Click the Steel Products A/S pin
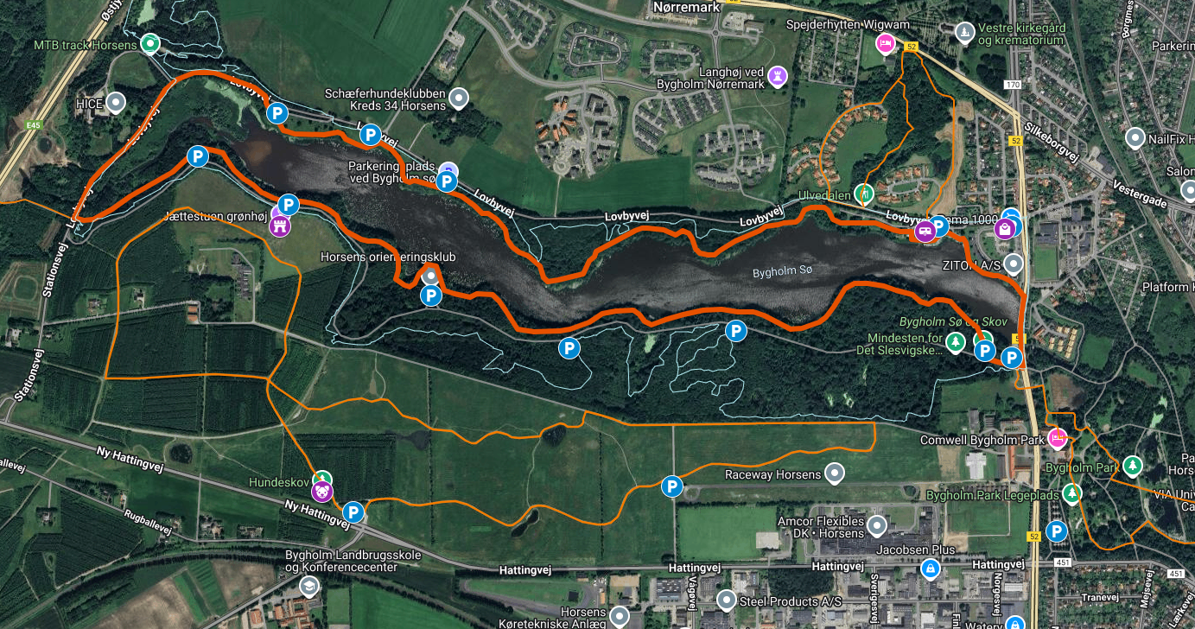Image resolution: width=1195 pixels, height=629 pixels. click(x=727, y=600)
